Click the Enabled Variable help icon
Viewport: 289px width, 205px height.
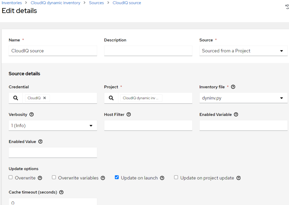[x=236, y=114]
